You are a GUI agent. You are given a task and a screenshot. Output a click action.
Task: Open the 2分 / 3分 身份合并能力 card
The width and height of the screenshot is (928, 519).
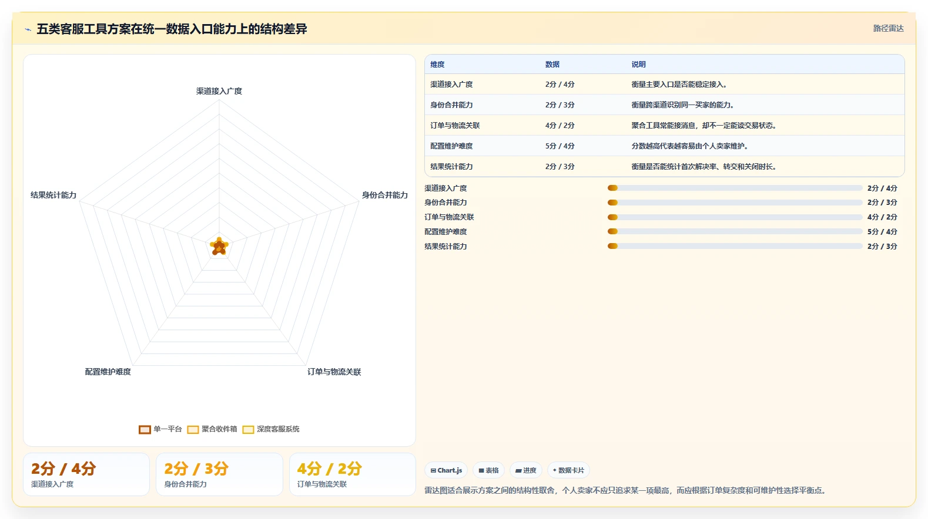pos(219,474)
